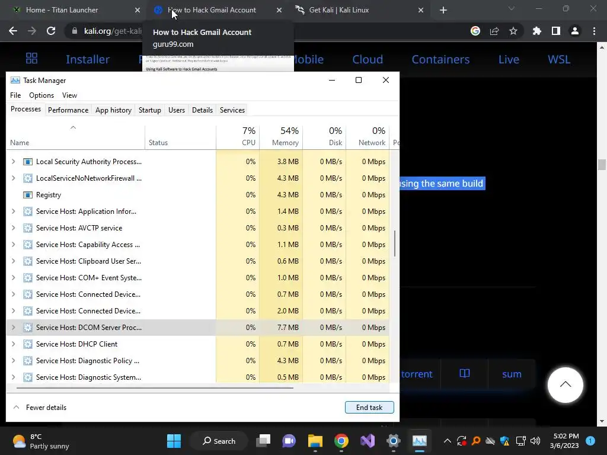Expand Service Host: DCOM Server Proc row
Screen dimensions: 607x455
(x=14, y=327)
